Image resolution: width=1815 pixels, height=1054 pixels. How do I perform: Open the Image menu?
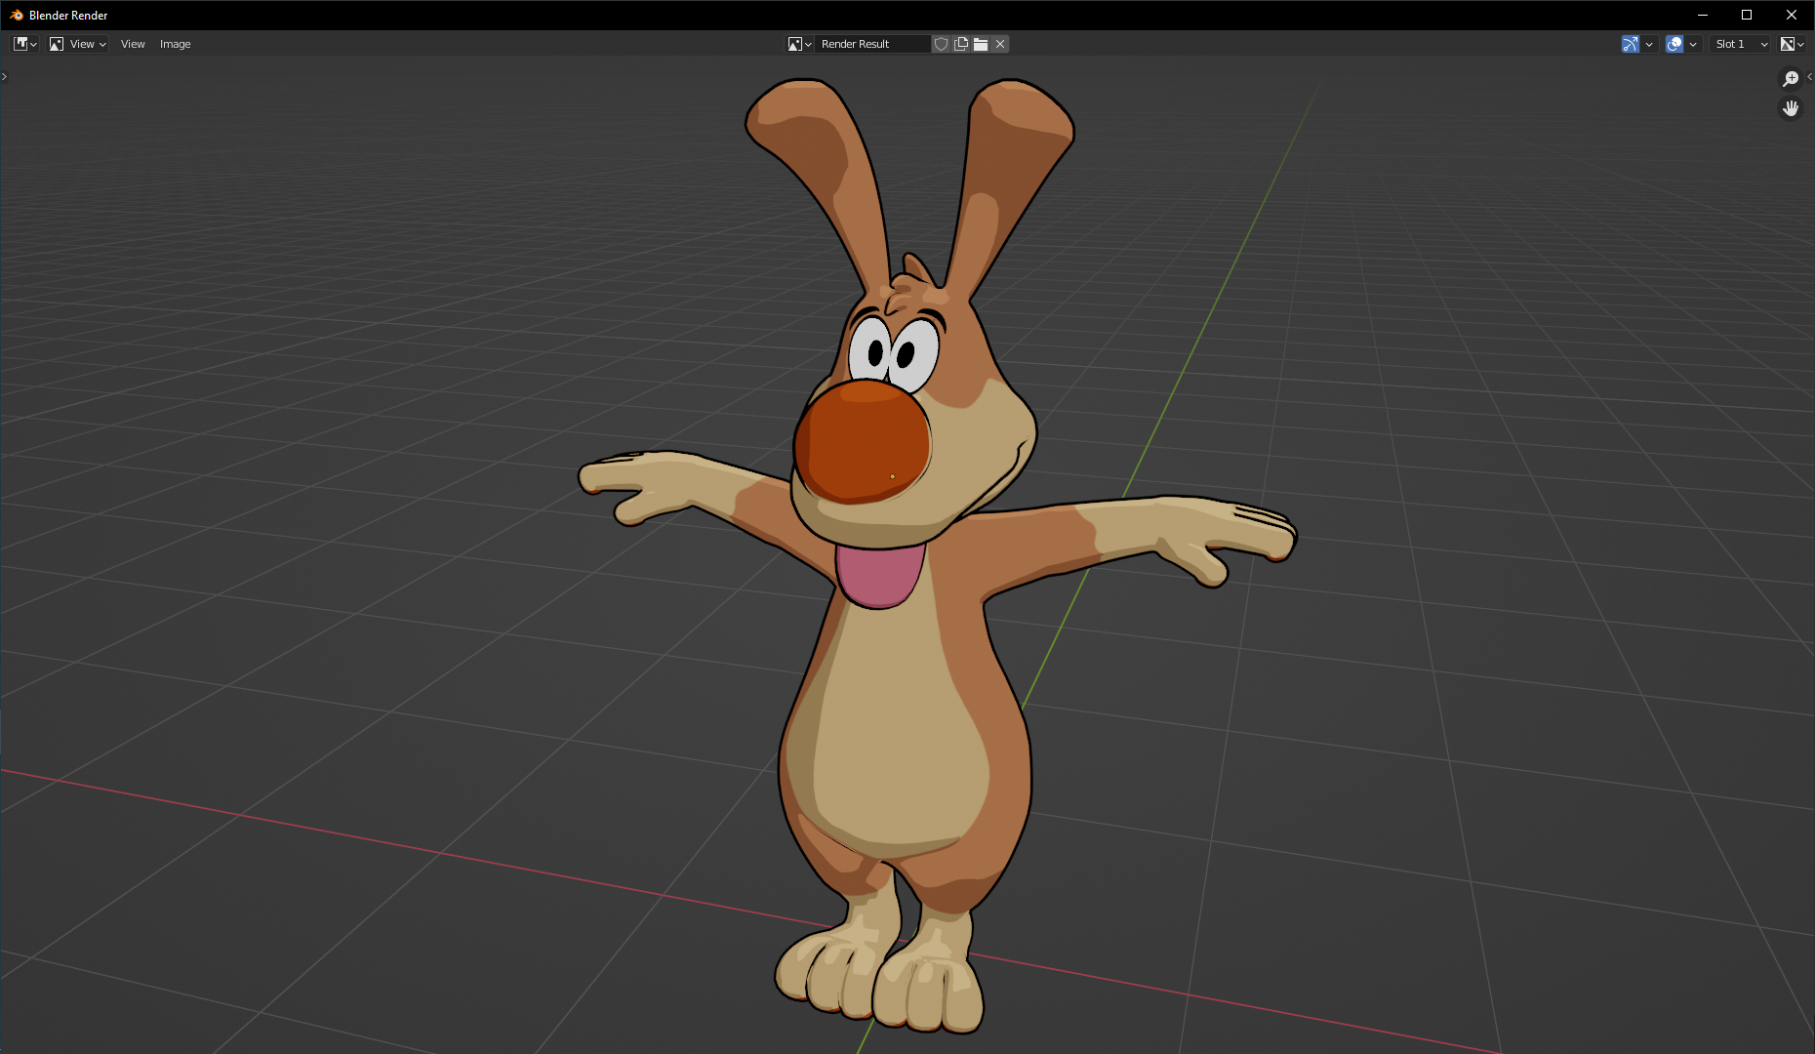175,44
